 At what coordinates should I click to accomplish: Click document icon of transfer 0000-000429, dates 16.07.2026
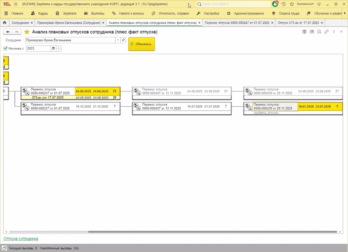[x=248, y=106]
